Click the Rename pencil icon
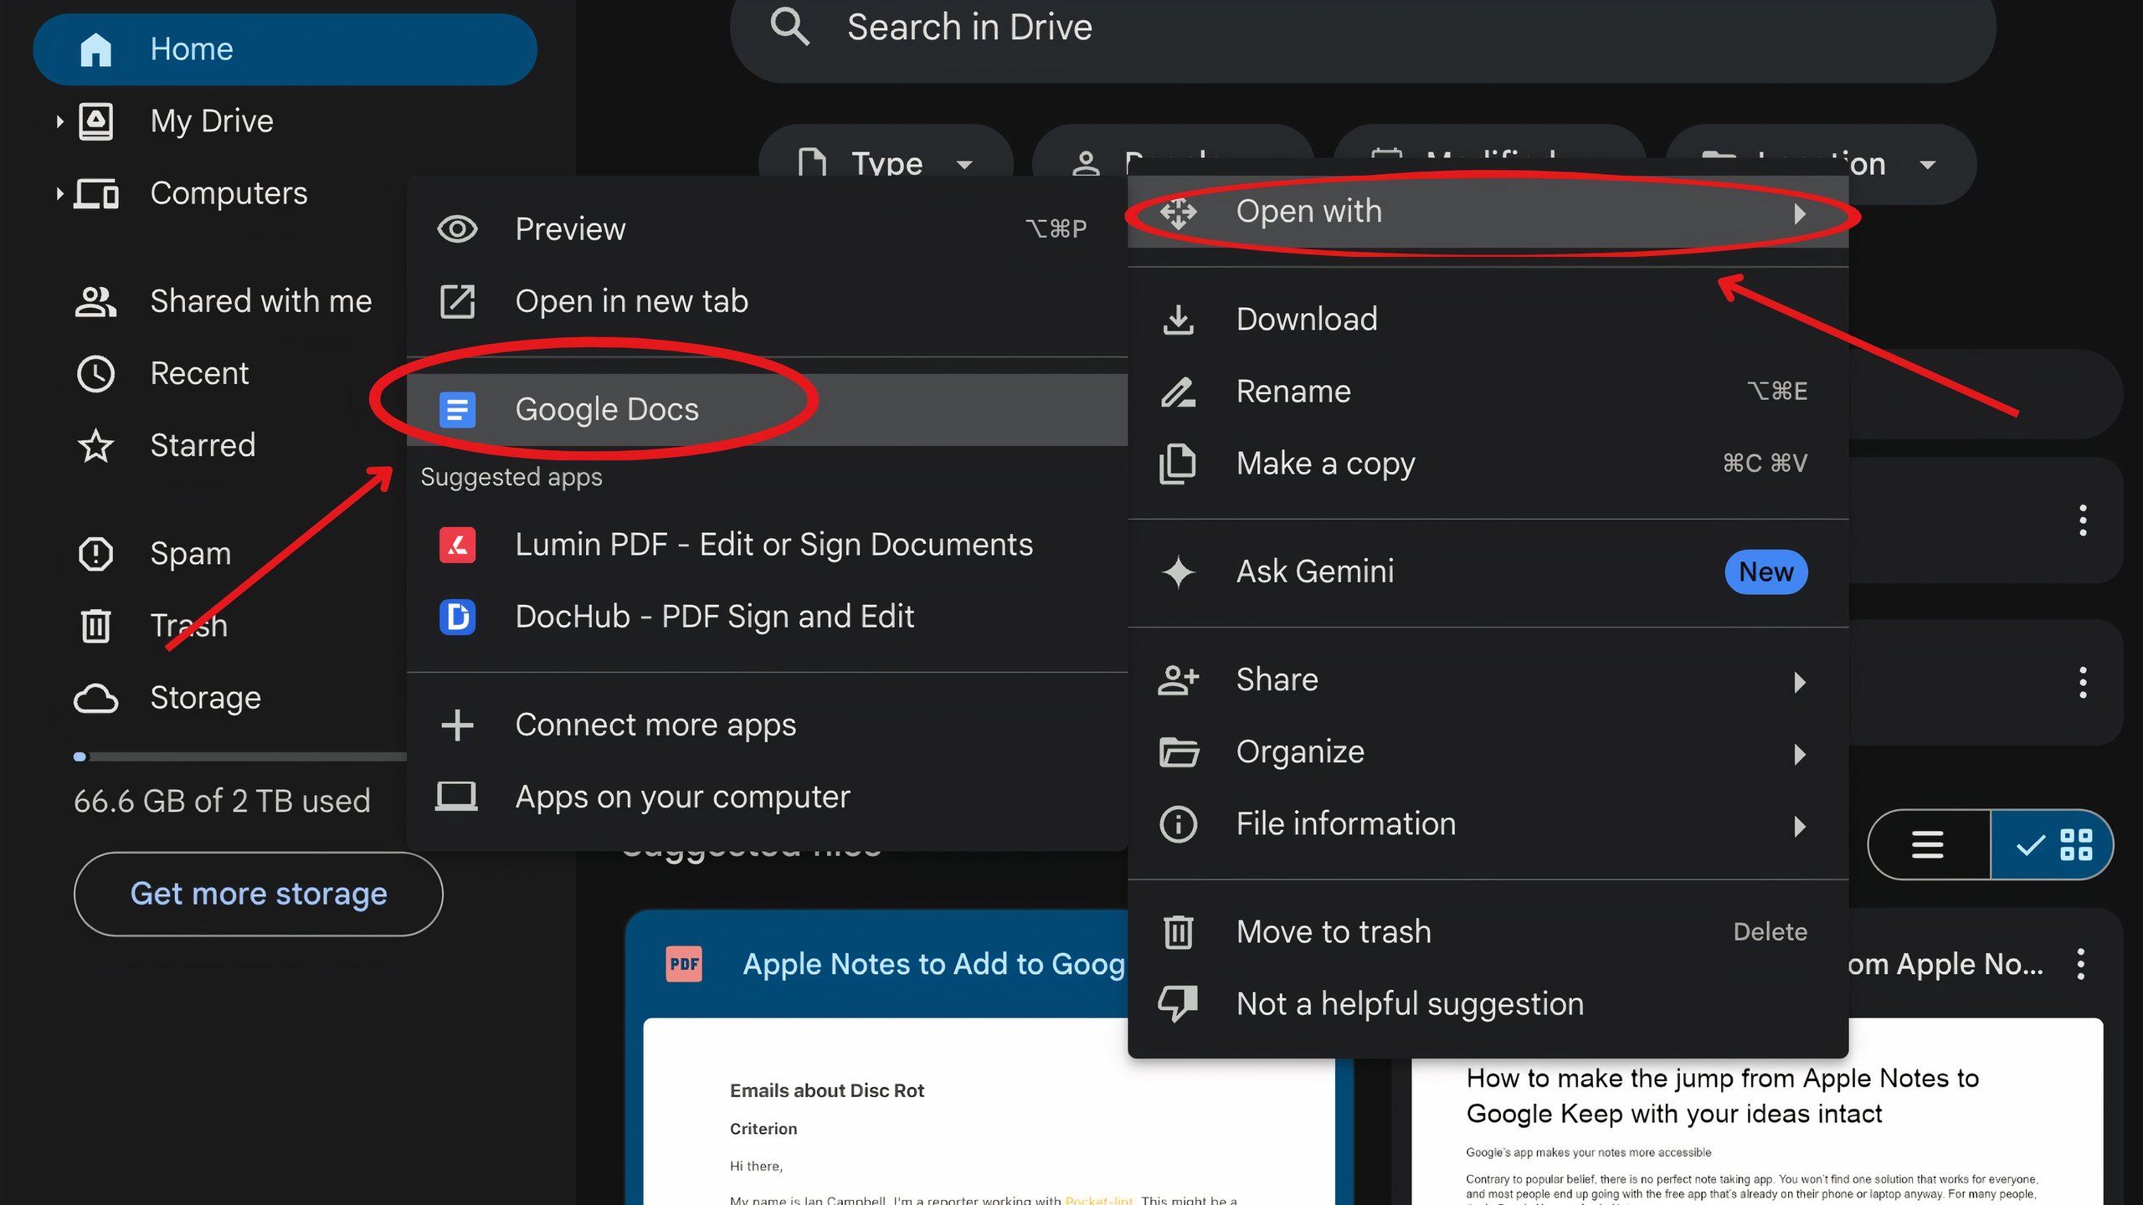 point(1179,391)
